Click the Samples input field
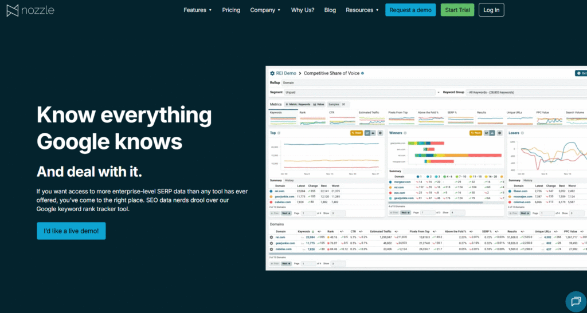 pyautogui.click(x=345, y=104)
